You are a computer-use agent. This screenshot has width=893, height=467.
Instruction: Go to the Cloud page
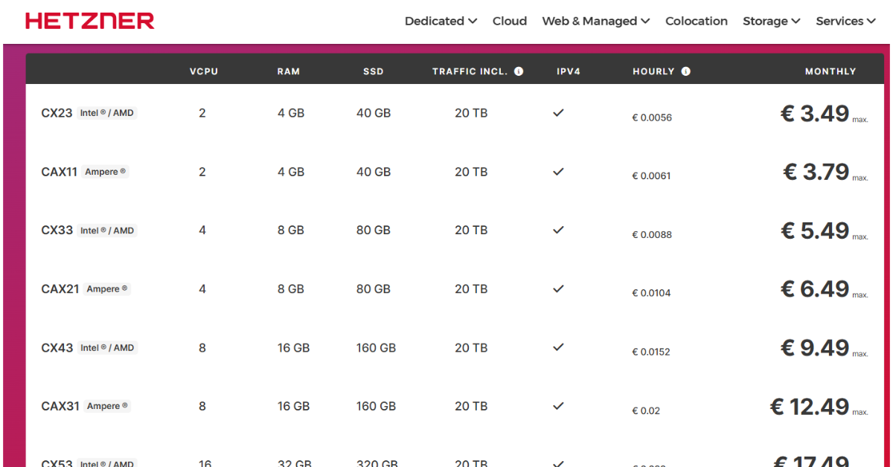coord(510,21)
